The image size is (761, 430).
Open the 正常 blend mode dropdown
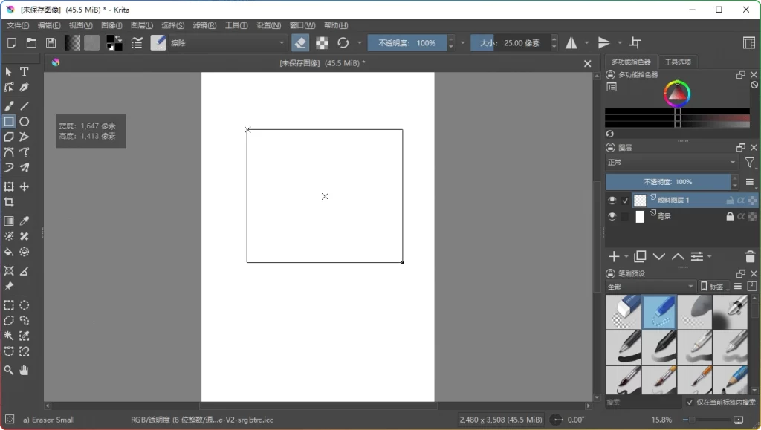tap(669, 162)
